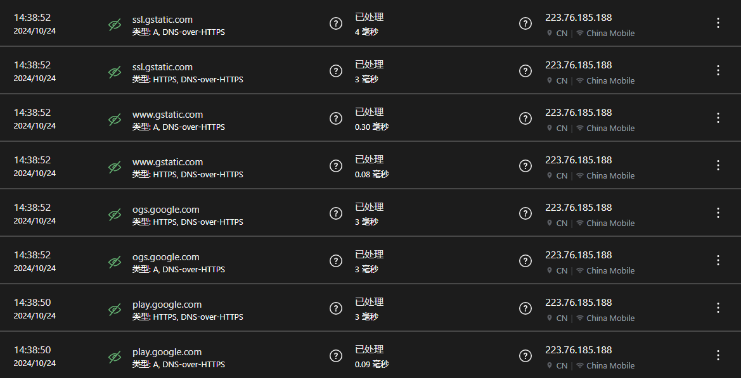Open response info icon beside the 4 ms response
Viewport: 741px width, 378px height.
(525, 23)
